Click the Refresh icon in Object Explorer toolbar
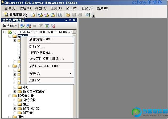168x119 pixels. (47, 26)
